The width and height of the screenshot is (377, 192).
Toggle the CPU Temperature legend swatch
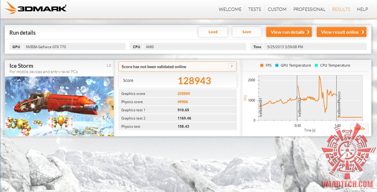click(x=316, y=65)
